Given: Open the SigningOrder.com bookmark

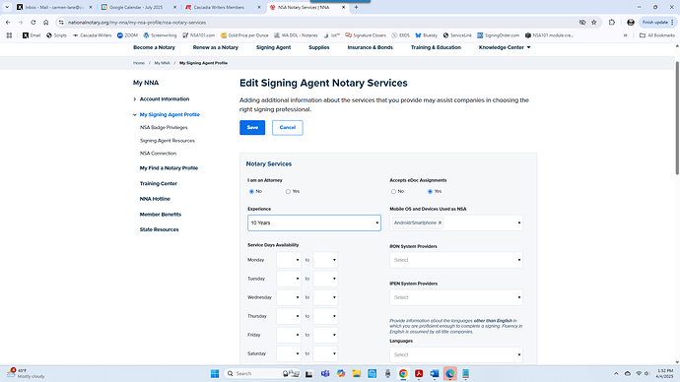Looking at the screenshot, I should pos(499,35).
